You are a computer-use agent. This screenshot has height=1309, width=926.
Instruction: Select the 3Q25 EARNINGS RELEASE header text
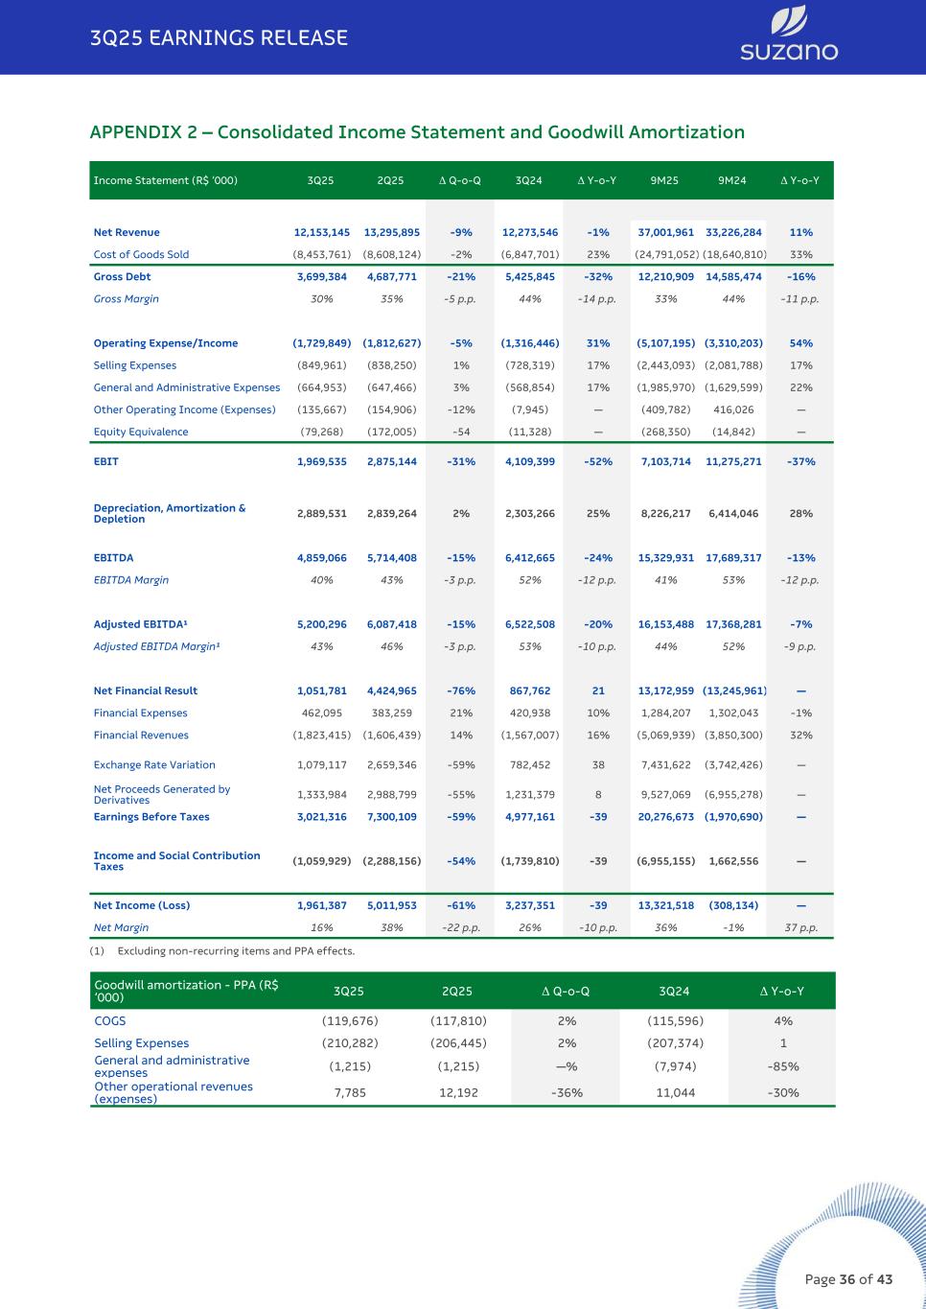point(219,38)
